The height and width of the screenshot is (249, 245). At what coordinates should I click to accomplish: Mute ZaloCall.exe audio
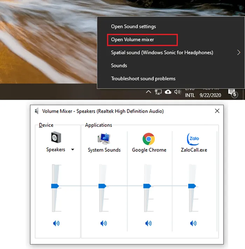coord(193,223)
